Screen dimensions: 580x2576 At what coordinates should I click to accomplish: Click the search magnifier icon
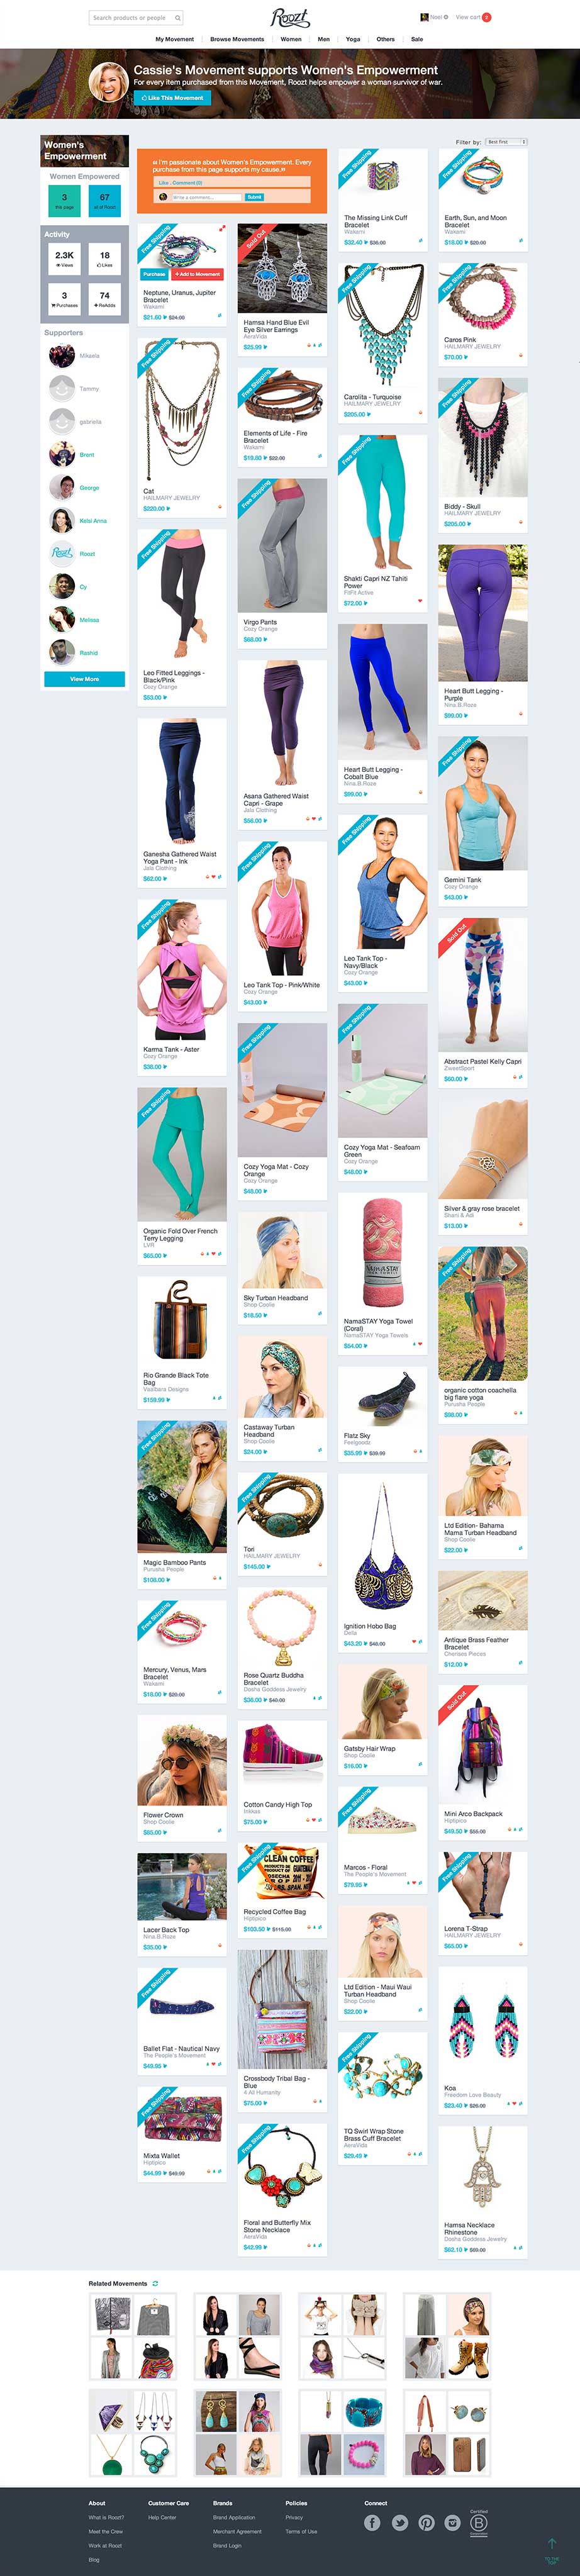[x=177, y=17]
